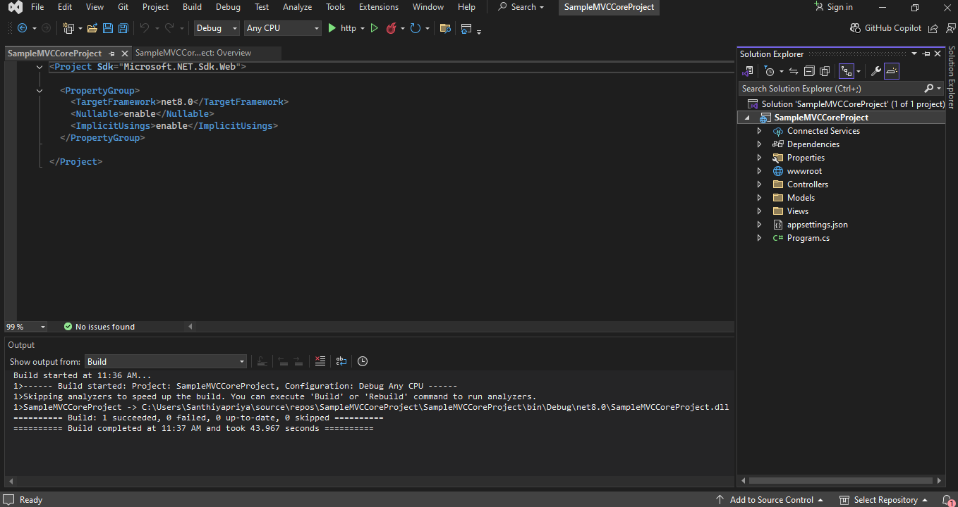This screenshot has width=958, height=507.
Task: Click the Properties wrench icon in Solution Explorer
Action: click(x=875, y=71)
